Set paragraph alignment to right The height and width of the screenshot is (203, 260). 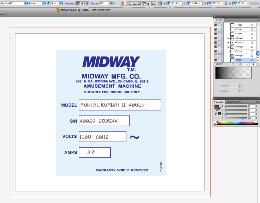click(87, 3)
